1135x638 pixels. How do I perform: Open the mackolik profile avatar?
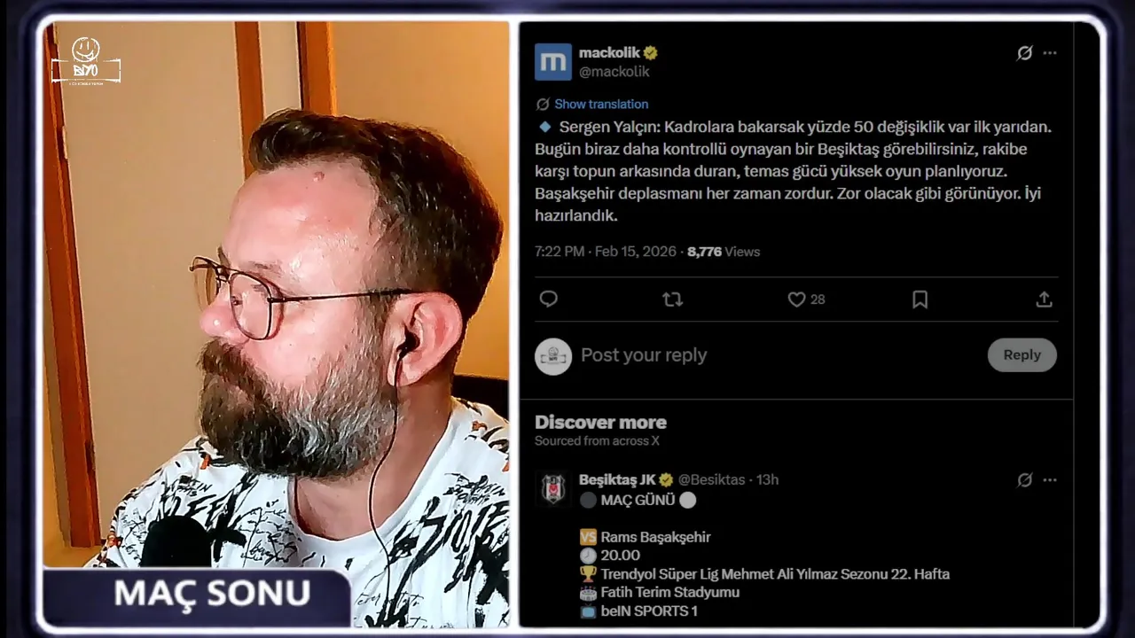553,62
